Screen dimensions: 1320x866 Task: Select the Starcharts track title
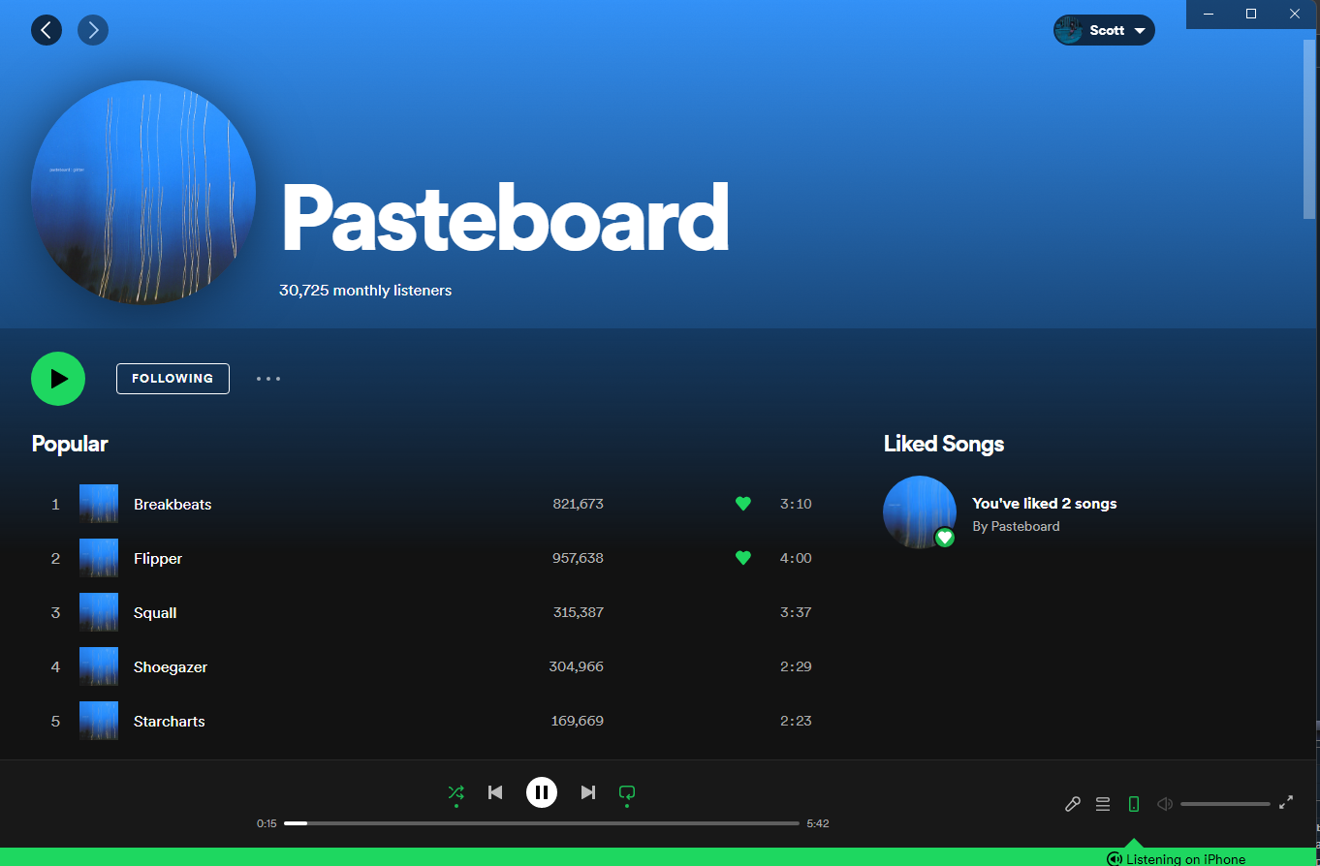(170, 722)
